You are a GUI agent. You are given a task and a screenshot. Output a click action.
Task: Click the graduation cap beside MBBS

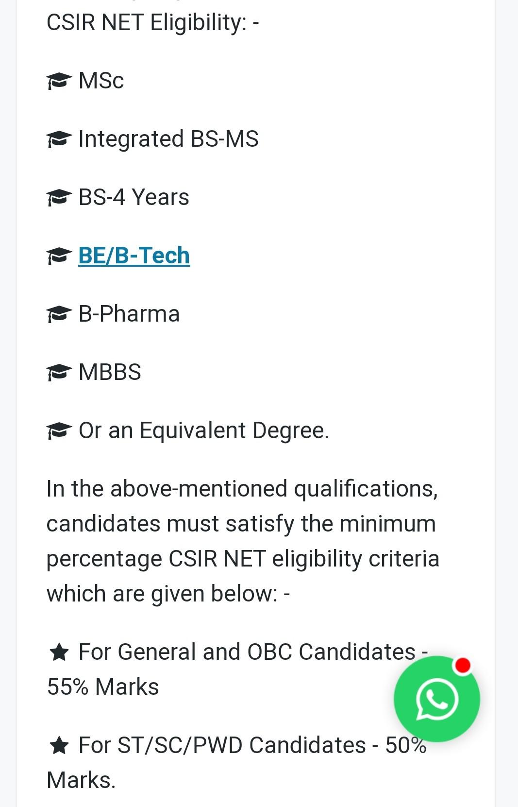click(x=59, y=373)
